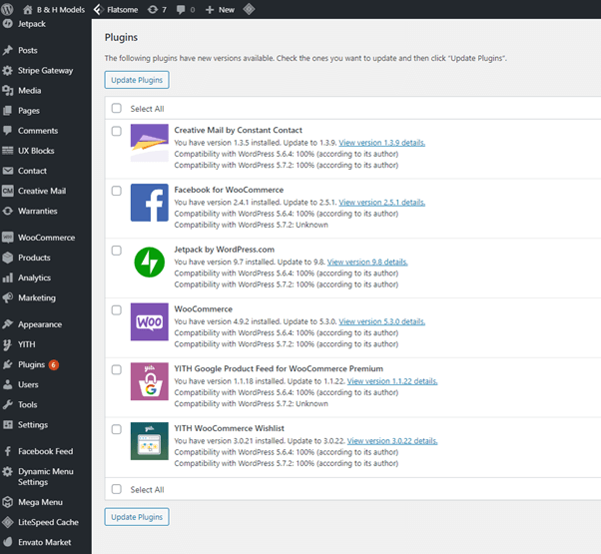601x554 pixels.
Task: Check the Facebook for WooCommerce checkbox
Action: [x=117, y=191]
